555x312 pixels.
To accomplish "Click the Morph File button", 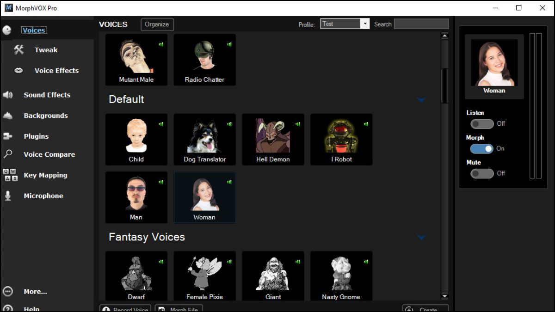I will 179,308.
